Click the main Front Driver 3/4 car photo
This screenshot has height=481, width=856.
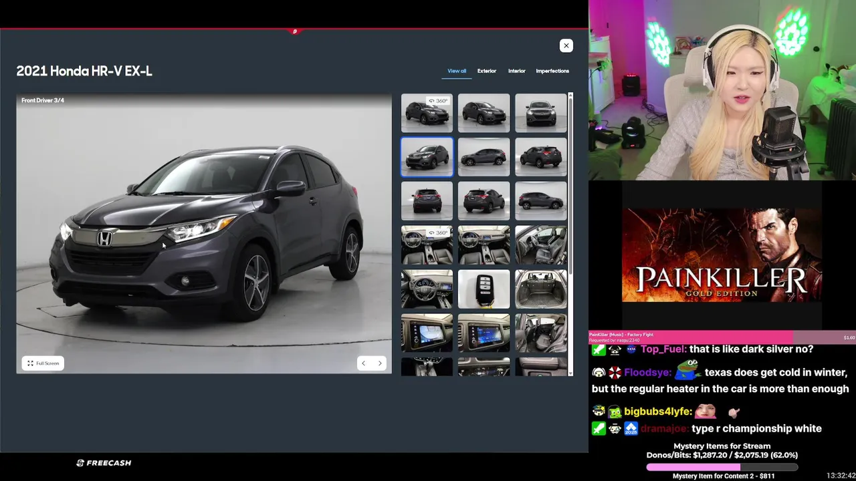click(x=204, y=234)
